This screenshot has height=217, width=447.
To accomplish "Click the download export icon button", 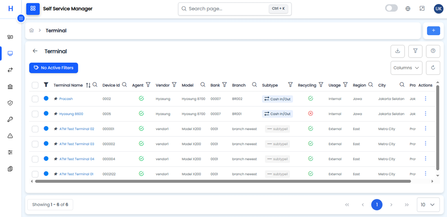I will pos(397,51).
